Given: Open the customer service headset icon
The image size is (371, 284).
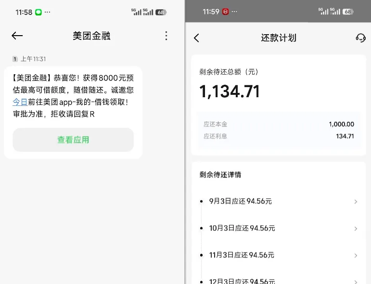Looking at the screenshot, I should click(x=360, y=38).
